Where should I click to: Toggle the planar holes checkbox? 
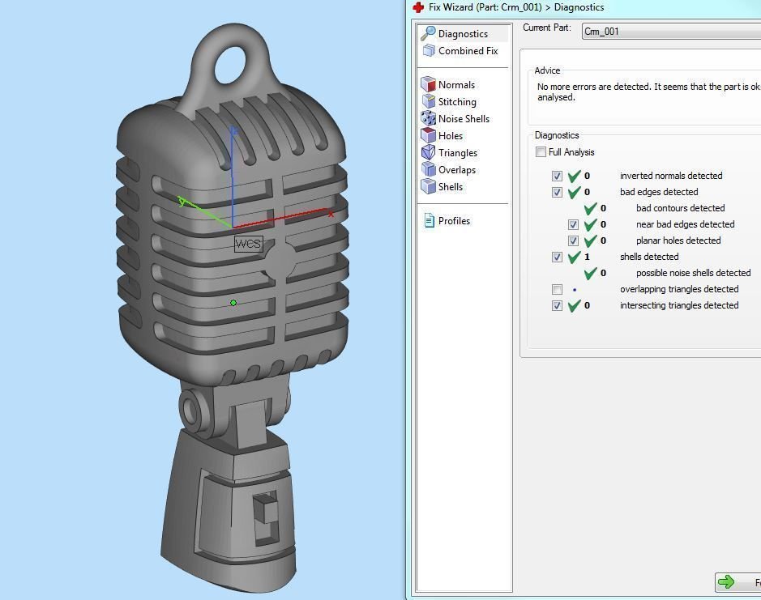[x=573, y=240]
